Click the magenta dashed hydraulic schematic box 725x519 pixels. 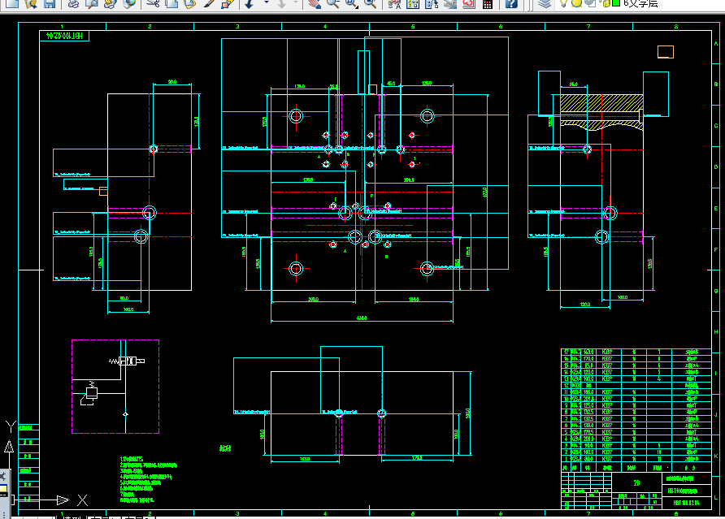pos(115,387)
